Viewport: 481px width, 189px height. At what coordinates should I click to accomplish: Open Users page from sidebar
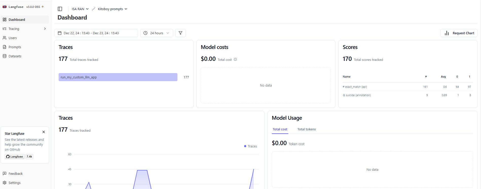pyautogui.click(x=12, y=38)
